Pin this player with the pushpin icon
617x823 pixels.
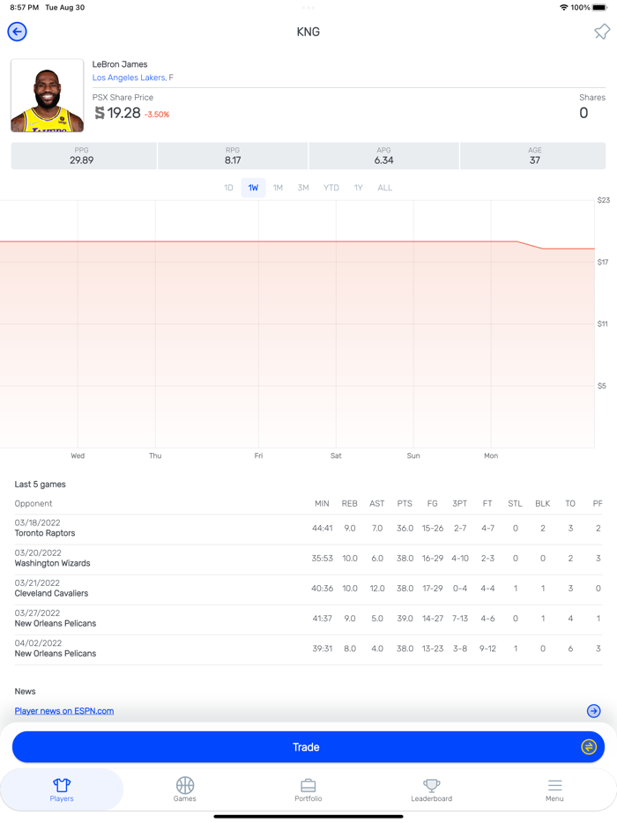(x=602, y=32)
